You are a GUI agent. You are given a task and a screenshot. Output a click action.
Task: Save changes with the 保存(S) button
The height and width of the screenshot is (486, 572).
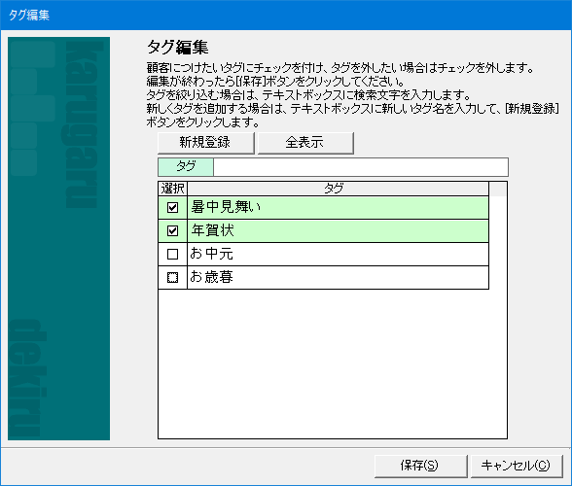pyautogui.click(x=420, y=466)
